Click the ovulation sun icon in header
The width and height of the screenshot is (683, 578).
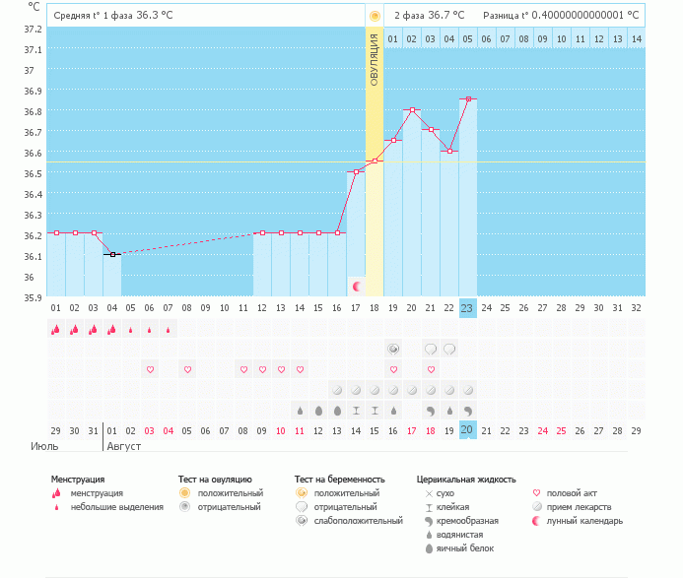[375, 16]
